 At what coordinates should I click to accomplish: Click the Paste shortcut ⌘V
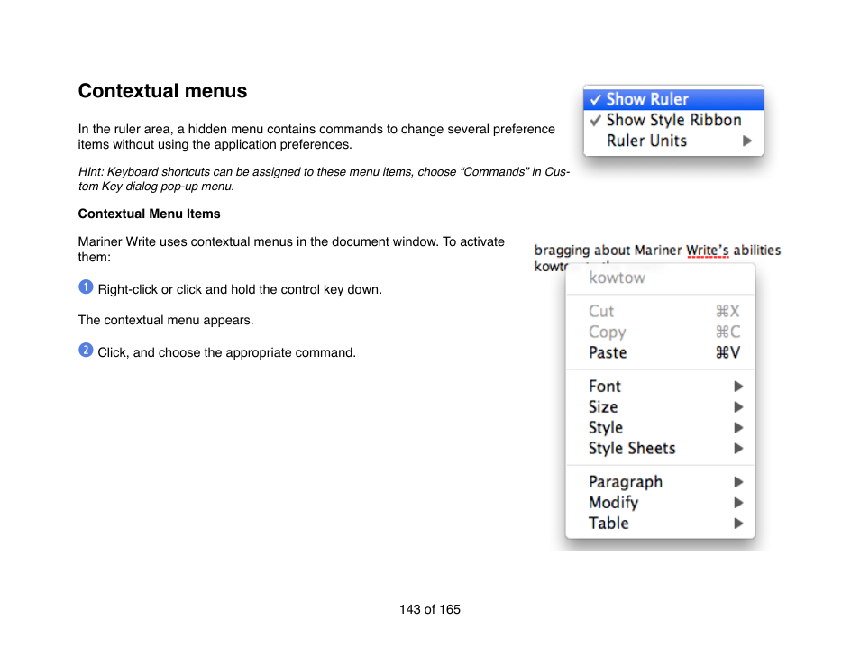point(727,353)
